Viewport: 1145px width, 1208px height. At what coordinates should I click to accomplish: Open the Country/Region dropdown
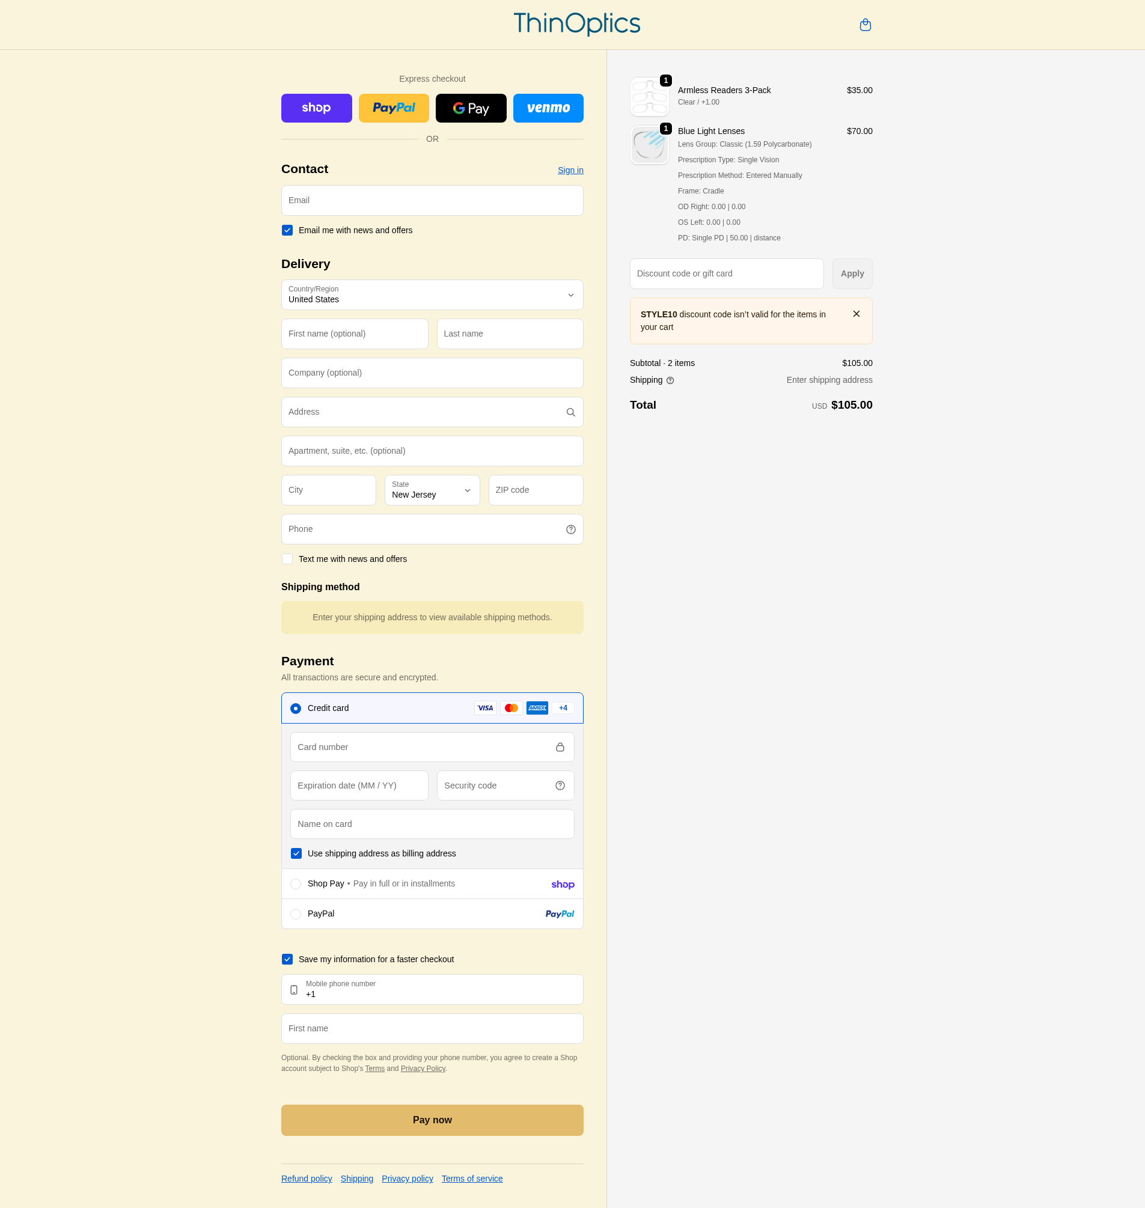pyautogui.click(x=432, y=295)
